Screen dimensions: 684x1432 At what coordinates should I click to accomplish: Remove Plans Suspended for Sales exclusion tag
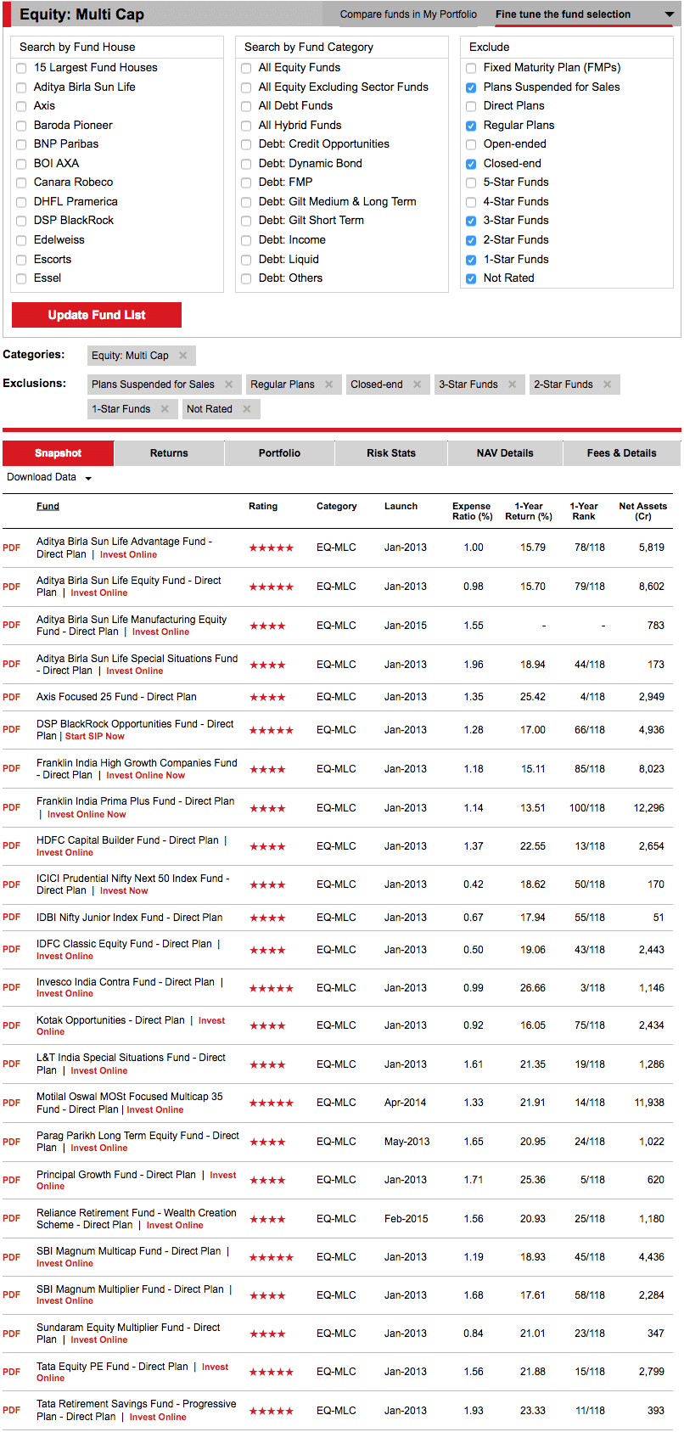pos(228,385)
